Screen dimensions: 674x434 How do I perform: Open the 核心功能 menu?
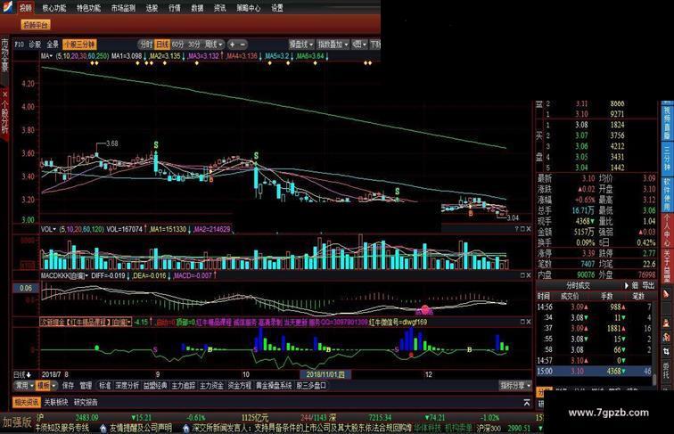pyautogui.click(x=54, y=8)
